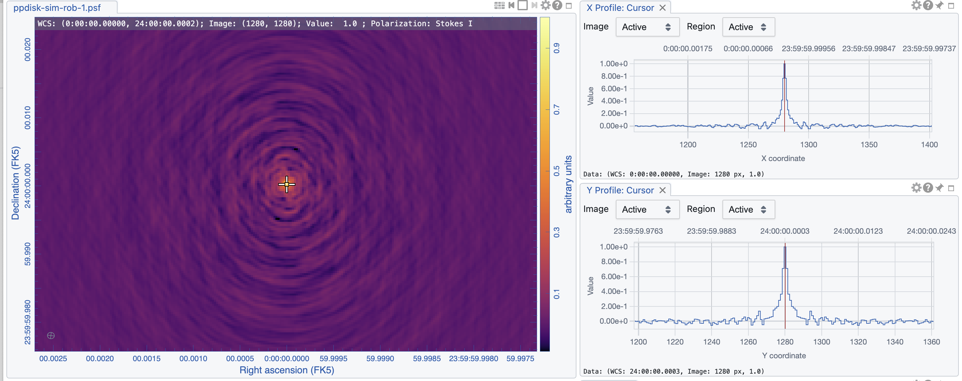The image size is (962, 381).
Task: Open image viewer settings gear
Action: [x=546, y=5]
